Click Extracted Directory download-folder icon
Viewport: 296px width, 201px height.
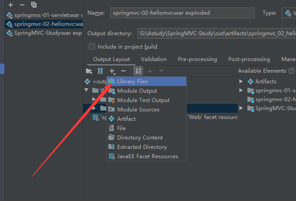(111, 147)
